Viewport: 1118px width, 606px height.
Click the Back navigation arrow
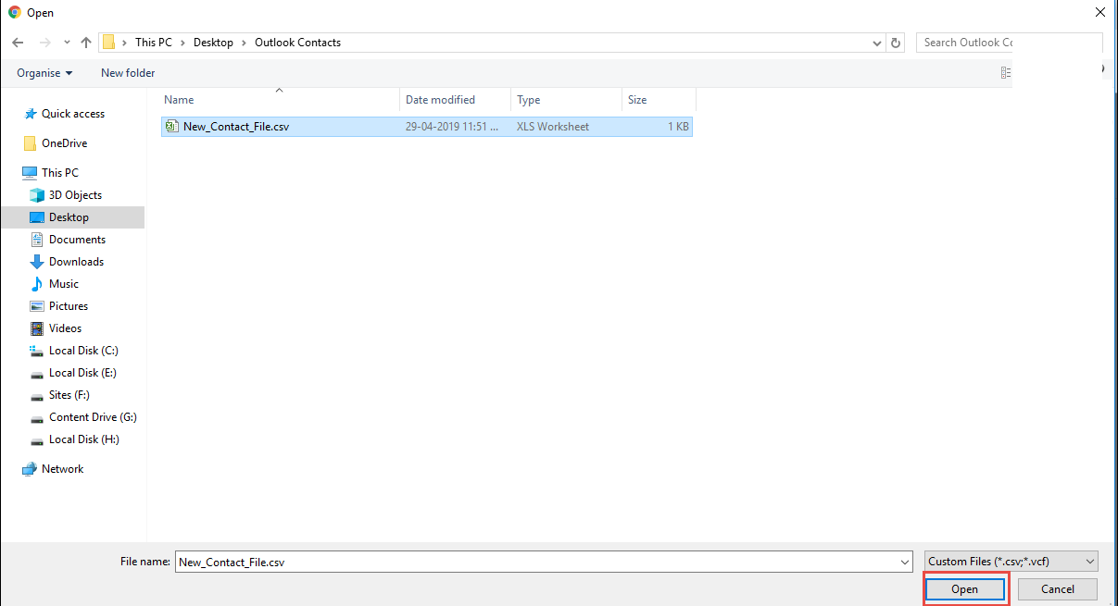[x=18, y=43]
